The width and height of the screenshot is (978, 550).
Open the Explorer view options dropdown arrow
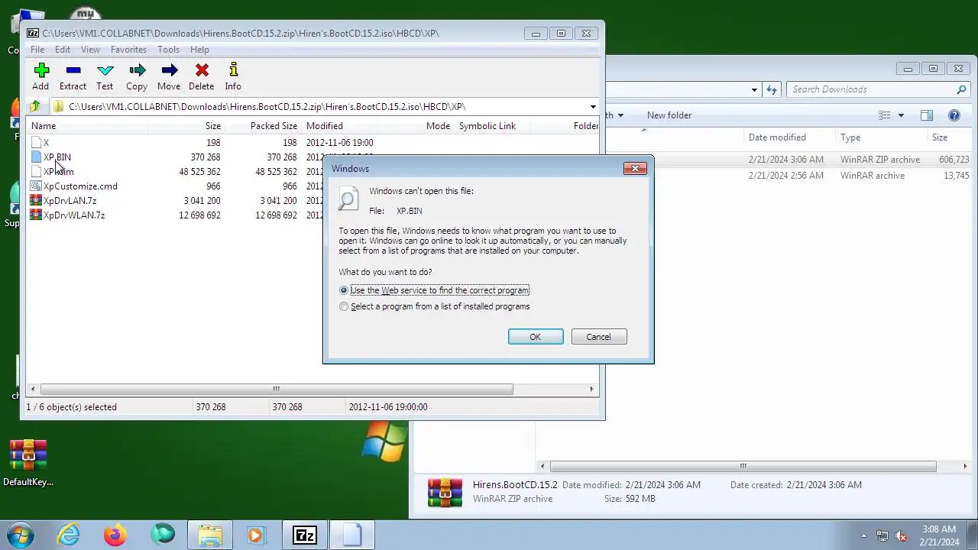[x=901, y=115]
